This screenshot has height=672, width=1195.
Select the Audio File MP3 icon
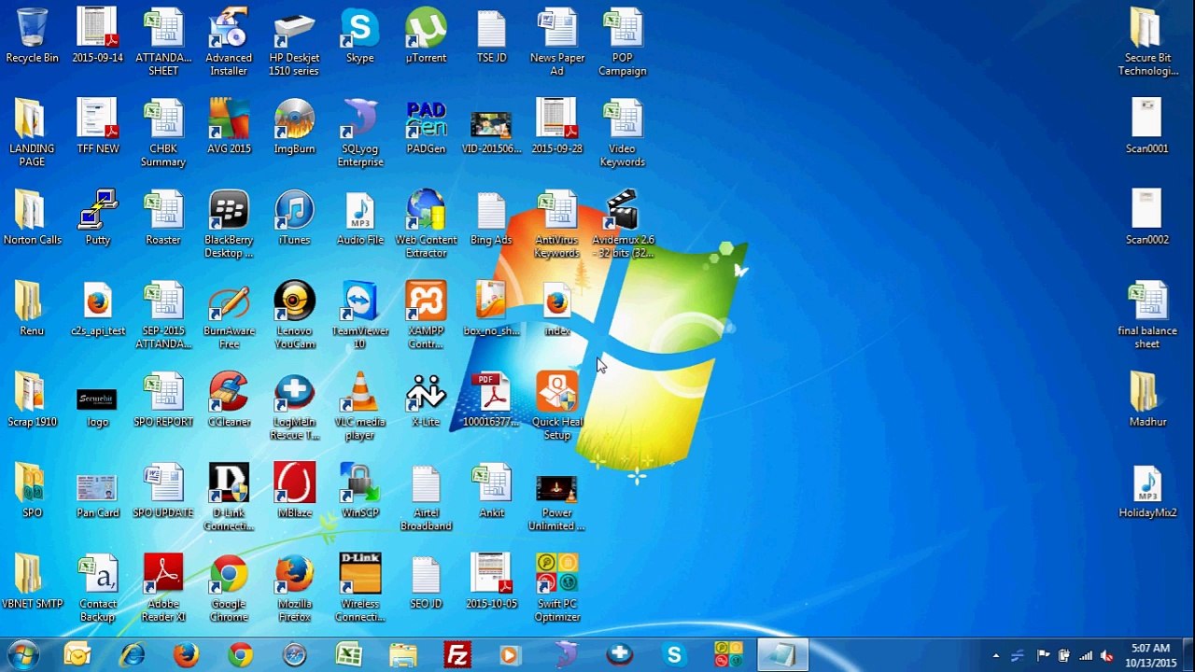[x=359, y=217]
